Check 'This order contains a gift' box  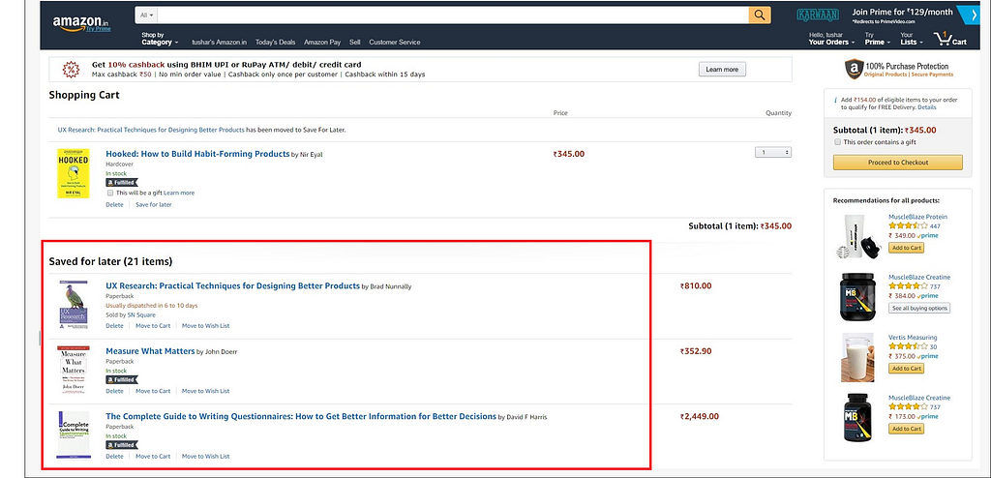pyautogui.click(x=837, y=142)
